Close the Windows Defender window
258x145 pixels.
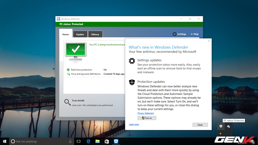[x=199, y=19]
